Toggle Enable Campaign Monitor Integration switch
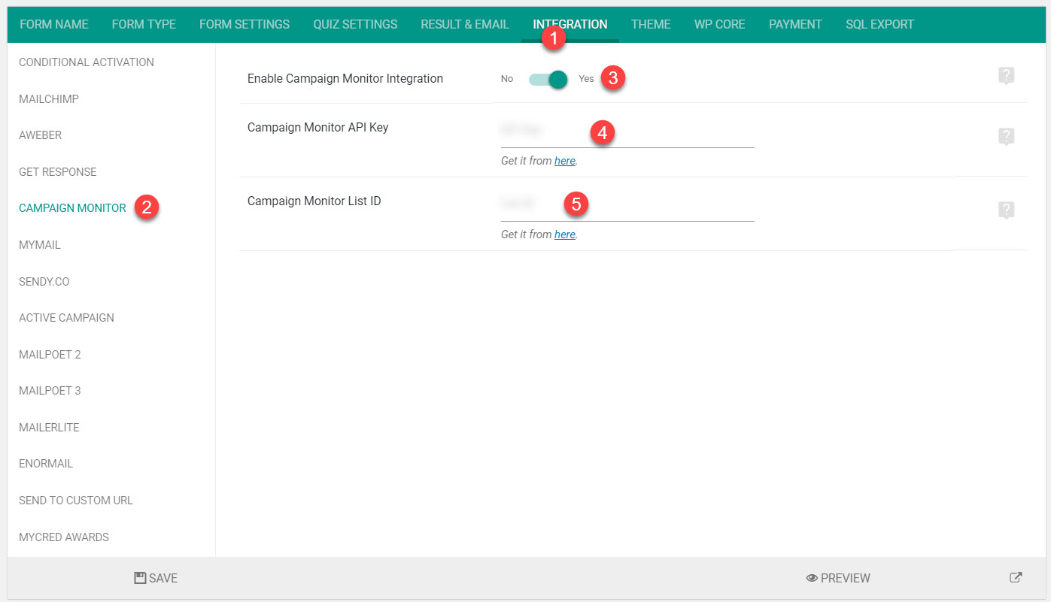Screen dimensions: 1051x602 [548, 79]
